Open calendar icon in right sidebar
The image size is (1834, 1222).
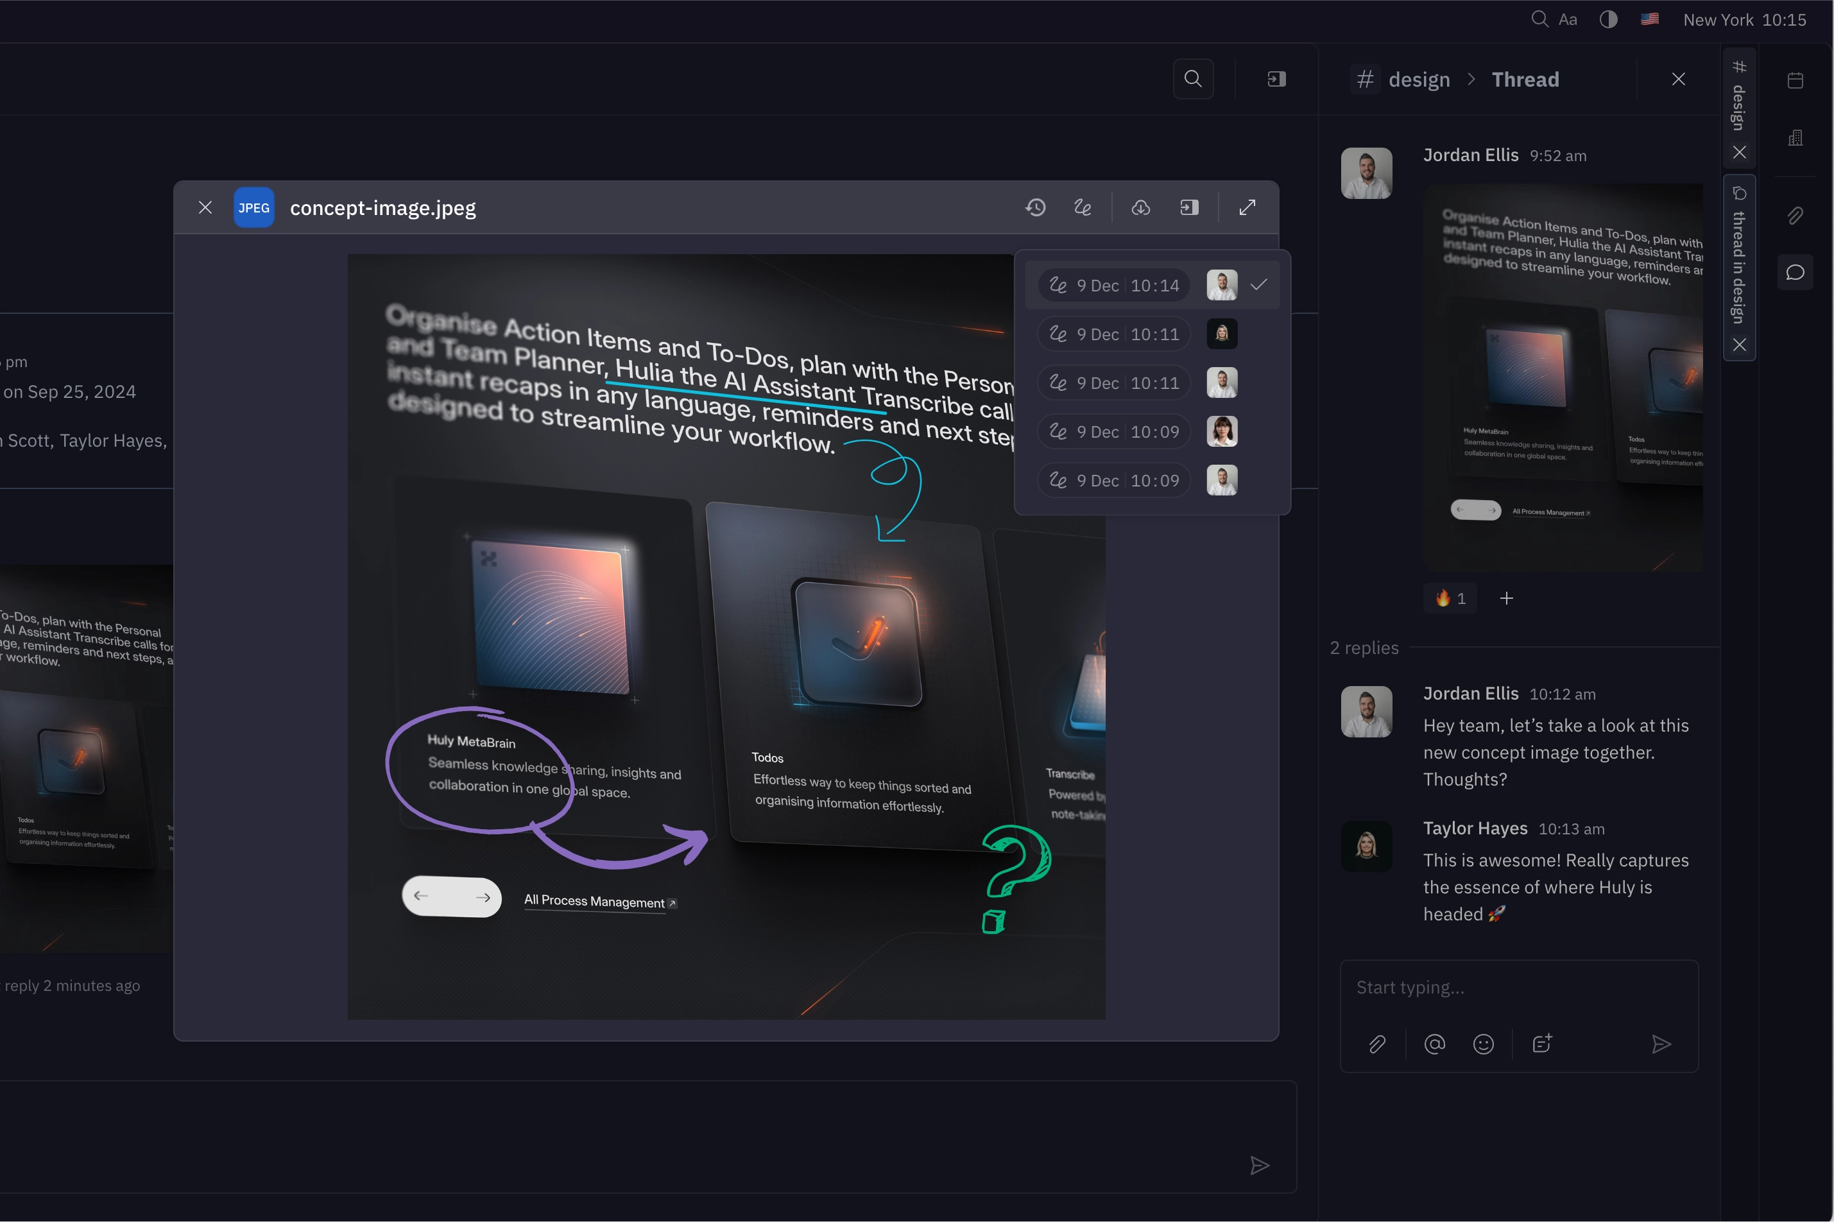tap(1795, 80)
